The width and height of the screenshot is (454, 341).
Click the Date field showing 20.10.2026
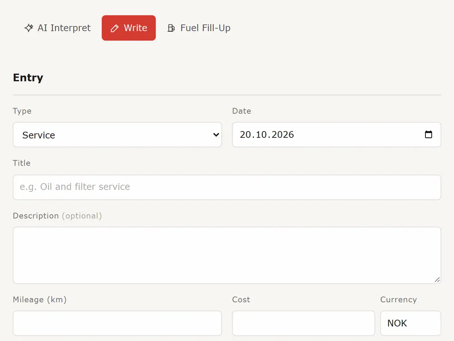336,135
